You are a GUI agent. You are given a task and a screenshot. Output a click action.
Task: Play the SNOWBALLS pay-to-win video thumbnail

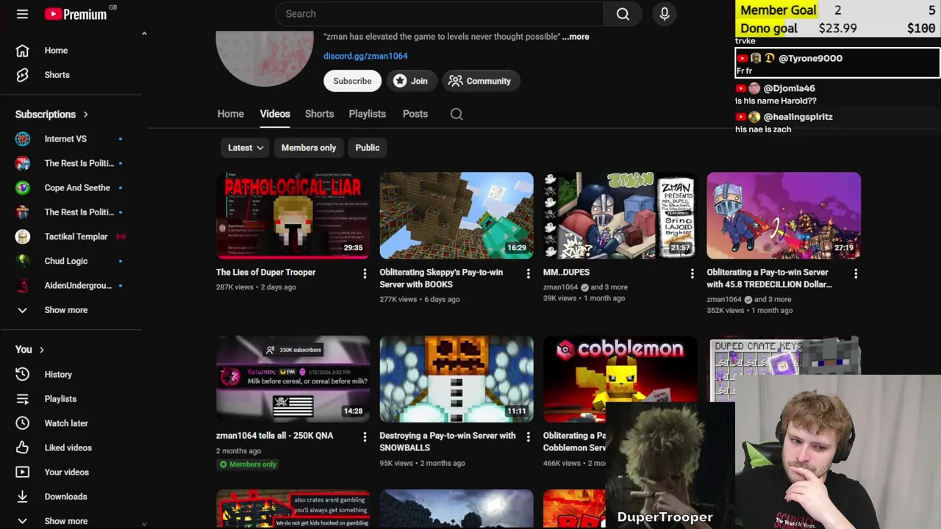coord(457,379)
